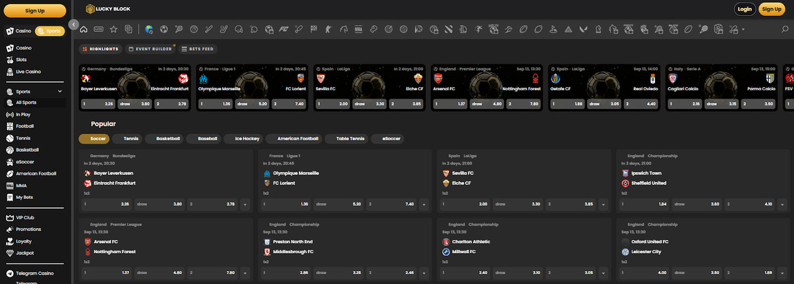Expand markets for Preston North End card

[x=425, y=273]
